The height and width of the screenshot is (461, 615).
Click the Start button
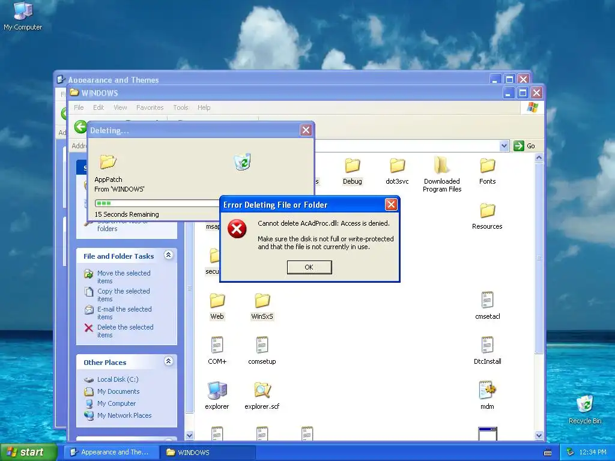tap(29, 452)
